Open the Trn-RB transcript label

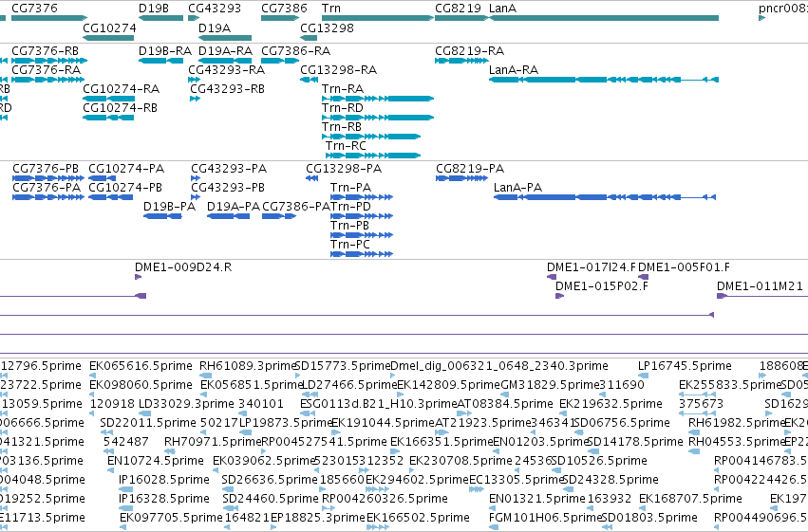tap(342, 127)
